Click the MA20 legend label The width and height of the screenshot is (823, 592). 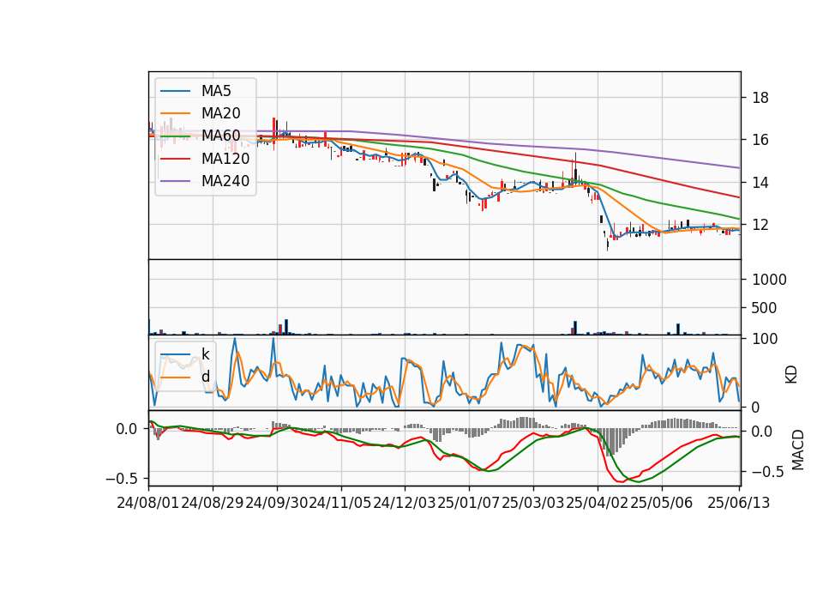point(221,113)
